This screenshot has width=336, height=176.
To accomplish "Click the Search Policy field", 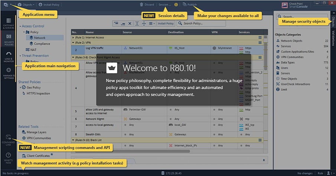I will click(x=201, y=23).
